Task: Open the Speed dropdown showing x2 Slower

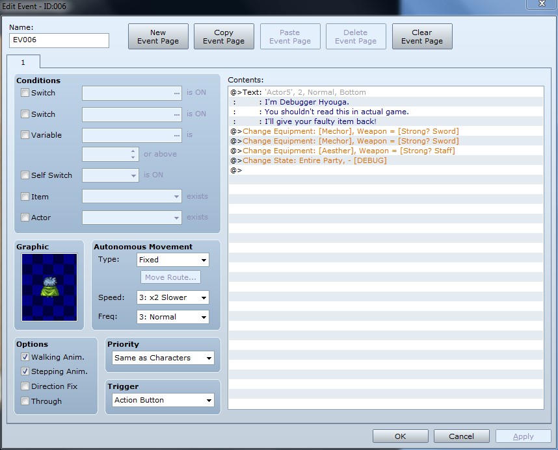Action: (172, 297)
